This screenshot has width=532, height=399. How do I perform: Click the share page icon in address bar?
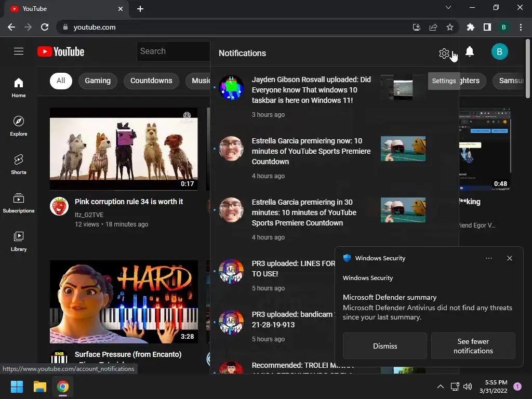[x=433, y=27]
